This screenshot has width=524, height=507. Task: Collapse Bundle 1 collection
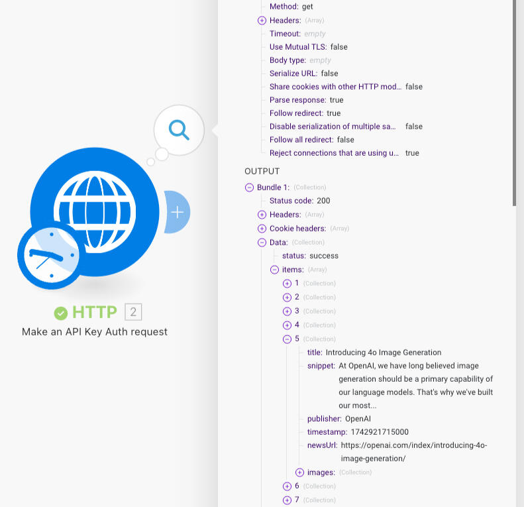tap(249, 188)
